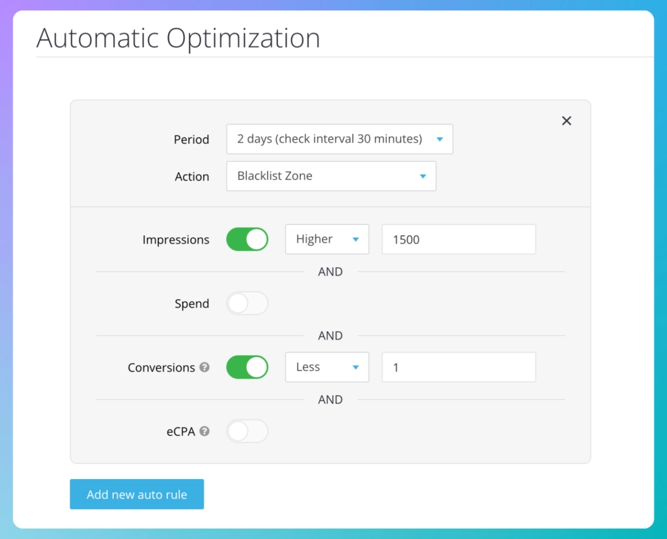Enable the eCPA toggle
Viewport: 667px width, 539px height.
(247, 431)
